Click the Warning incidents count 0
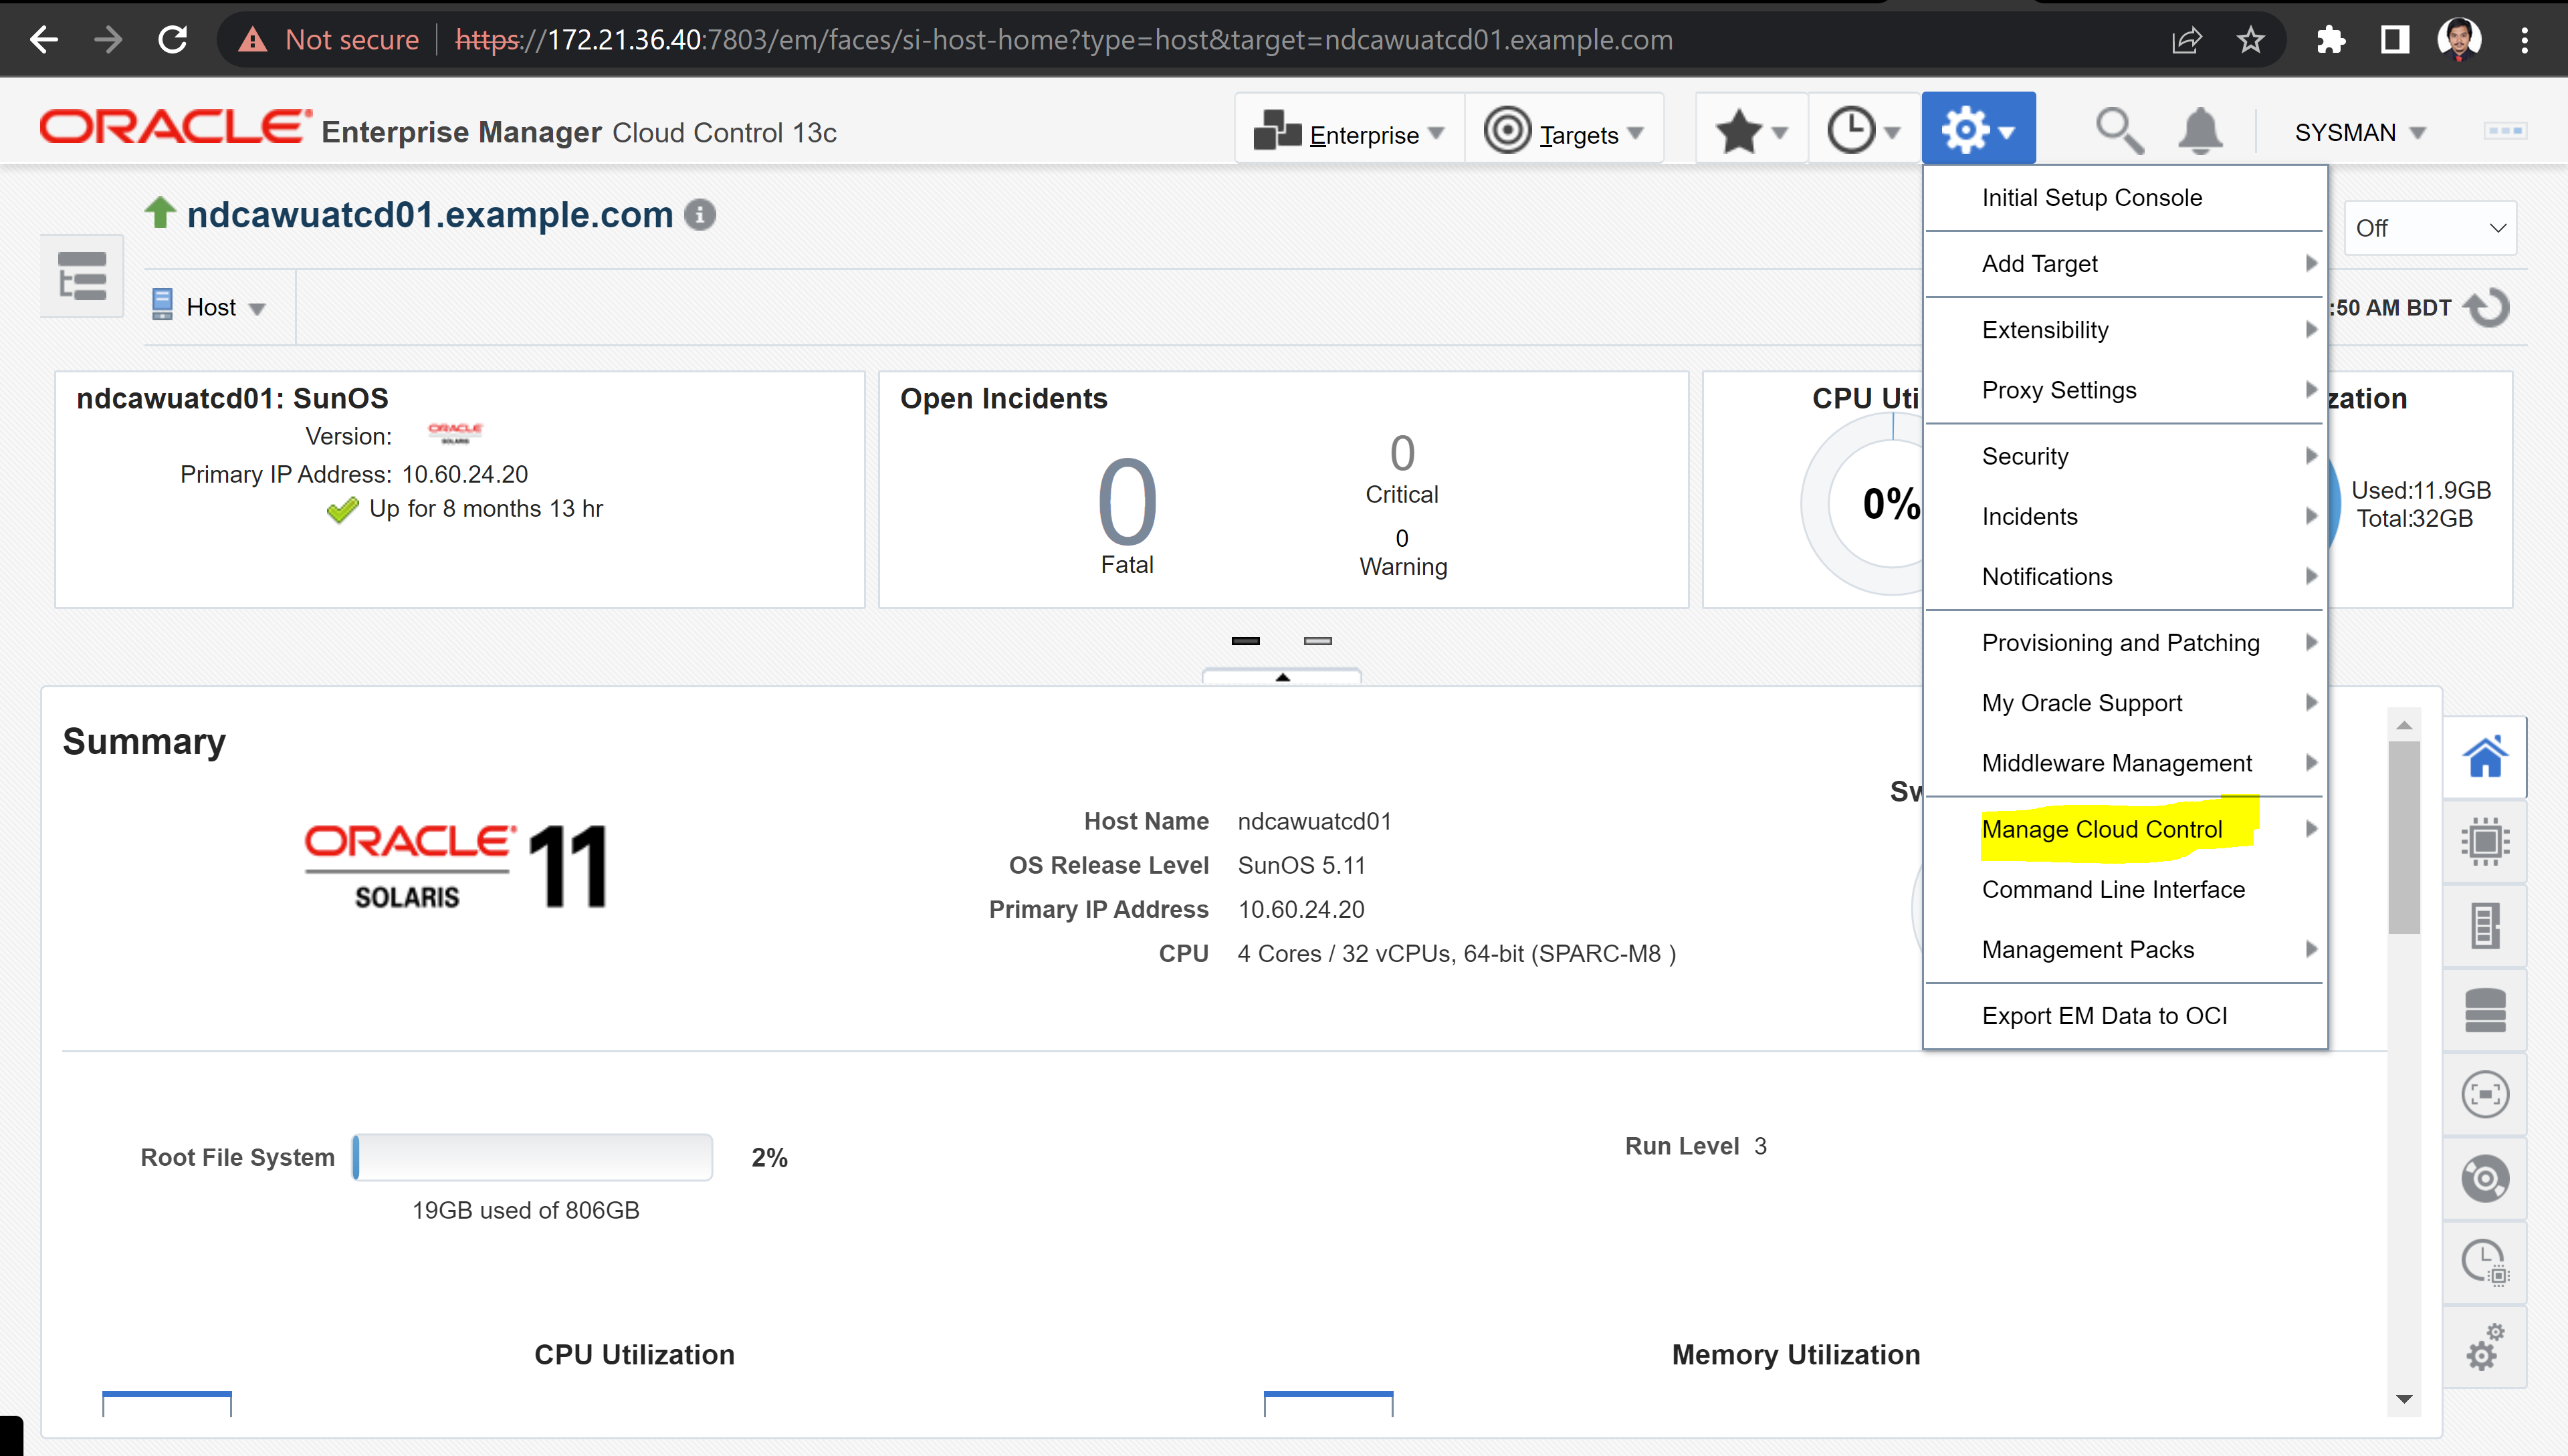 coord(1402,539)
